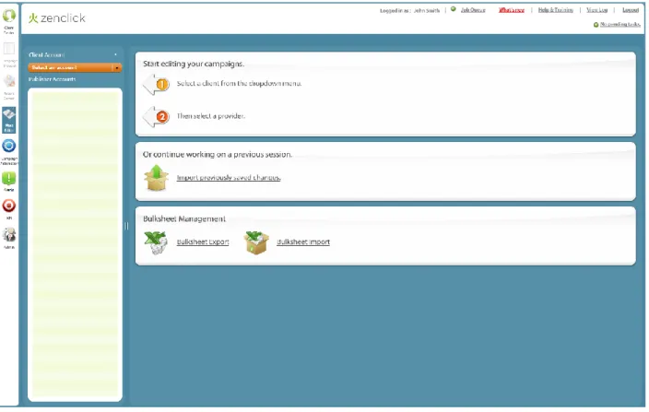
Task: Select the Mass Editor sidebar icon
Action: click(9, 120)
